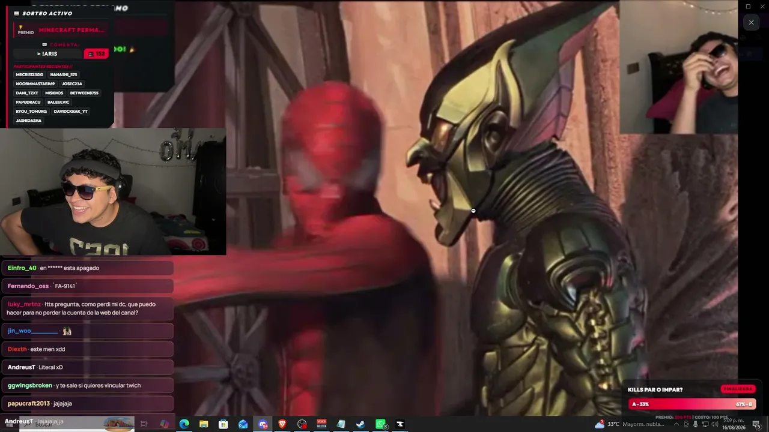The height and width of the screenshot is (432, 769).
Task: Select participant tag BETWEEN8755
Action: click(x=84, y=93)
